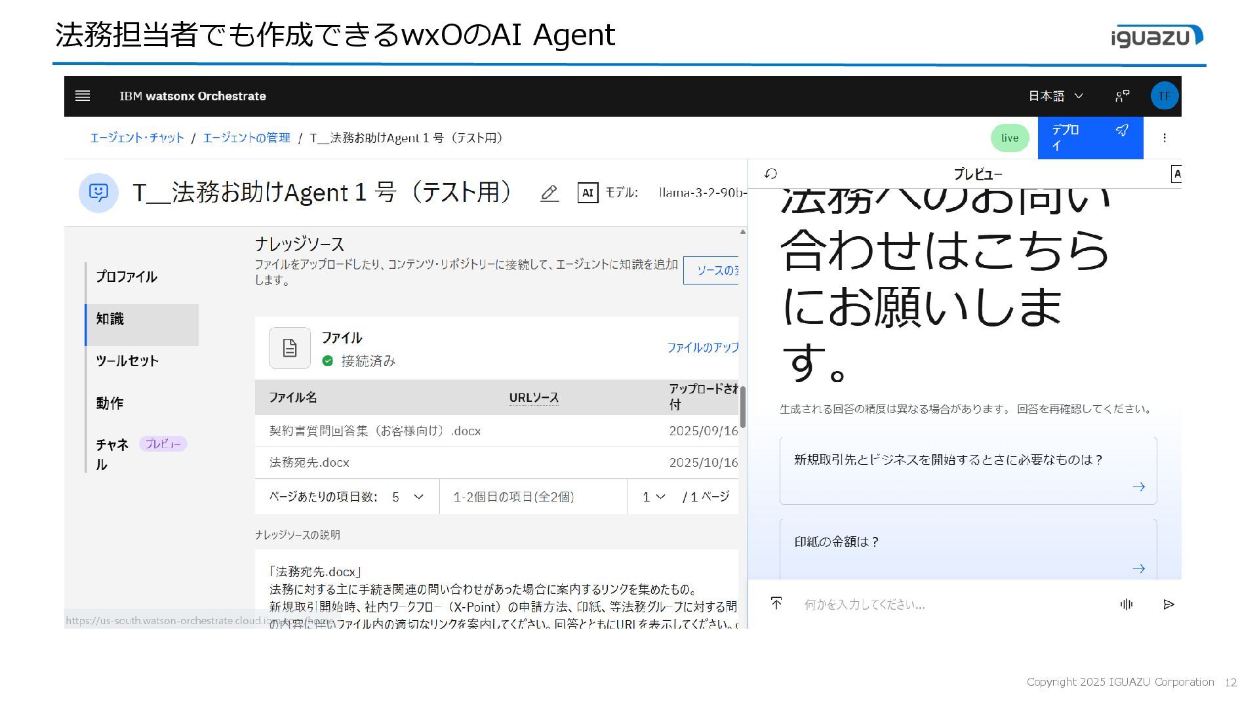
Task: Open the model selector llama-3-2-90b
Action: [702, 193]
